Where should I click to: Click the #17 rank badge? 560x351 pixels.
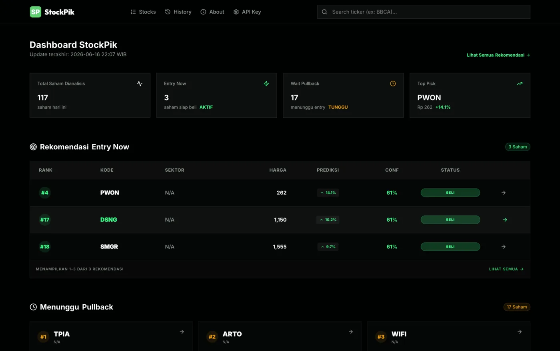click(45, 220)
